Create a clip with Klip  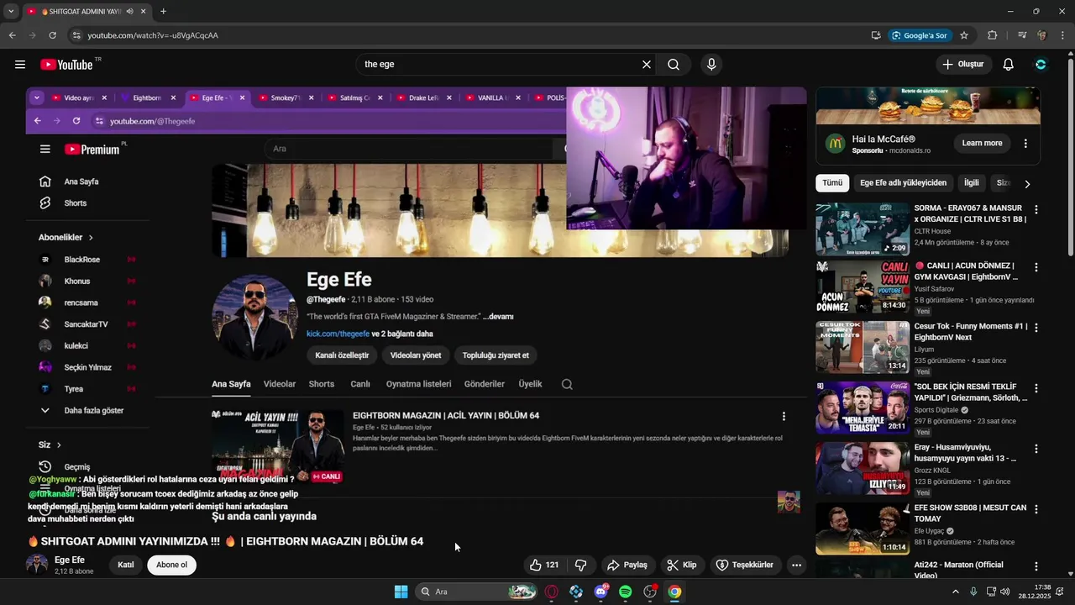[x=682, y=566]
